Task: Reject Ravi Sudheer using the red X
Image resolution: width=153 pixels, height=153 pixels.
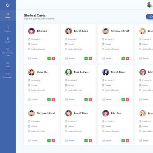Action: 90,99
